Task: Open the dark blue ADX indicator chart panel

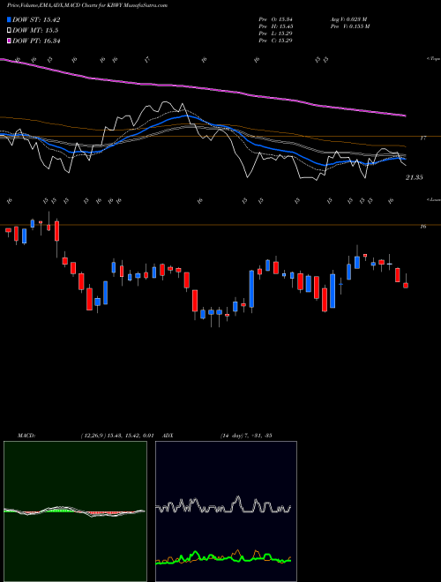Action: pos(226,511)
